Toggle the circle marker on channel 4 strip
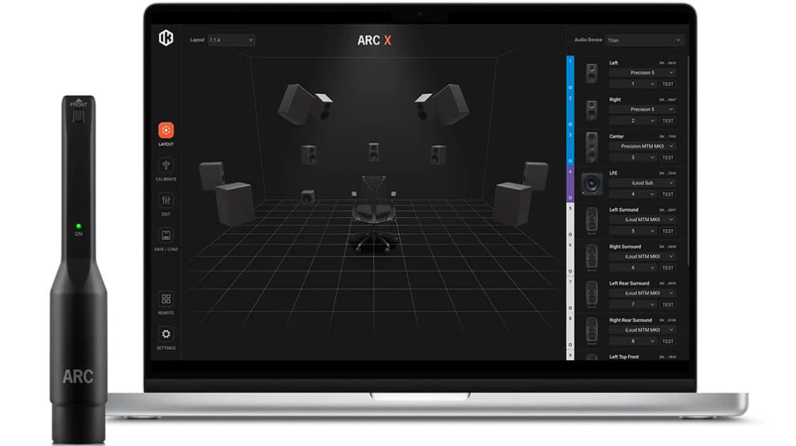The image size is (796, 446). click(570, 198)
